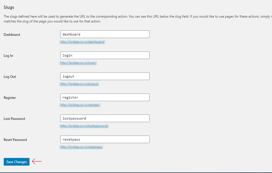Visit the URL link below the lostpassword field
Screen dimensions: 272x173
[84, 126]
